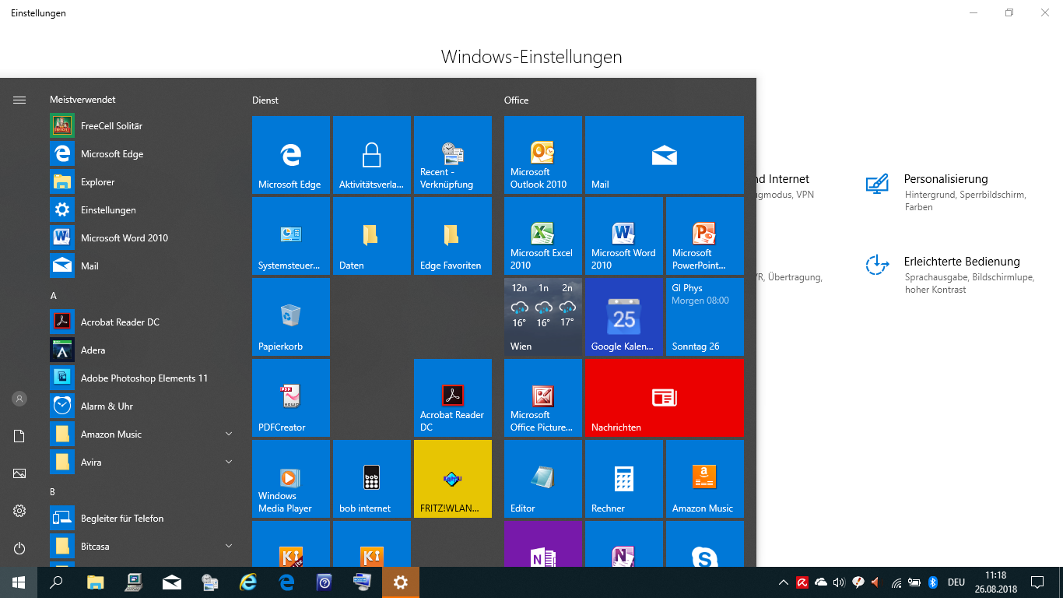1063x598 pixels.
Task: Click the Office tile group title
Action: (x=517, y=100)
